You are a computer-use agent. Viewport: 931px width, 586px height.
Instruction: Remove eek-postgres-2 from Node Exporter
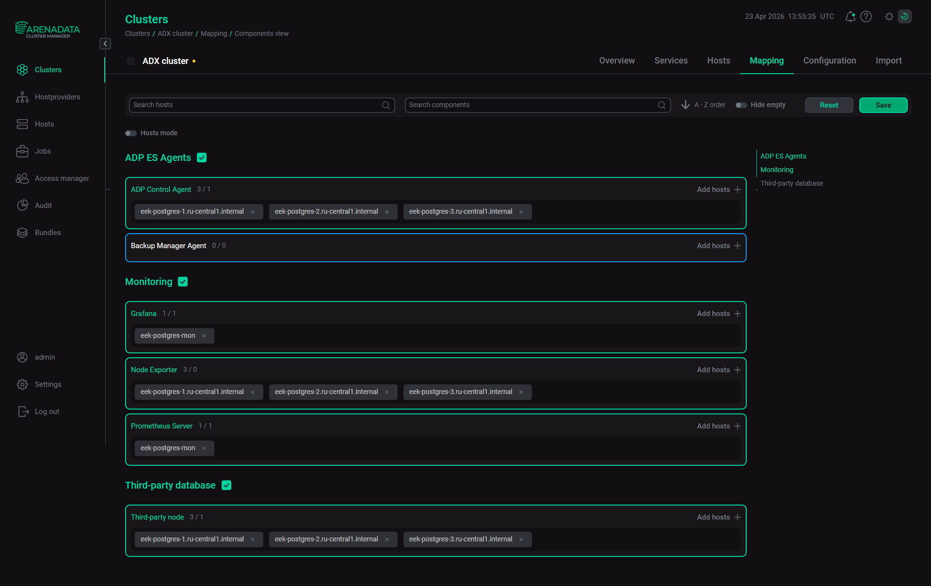point(387,392)
